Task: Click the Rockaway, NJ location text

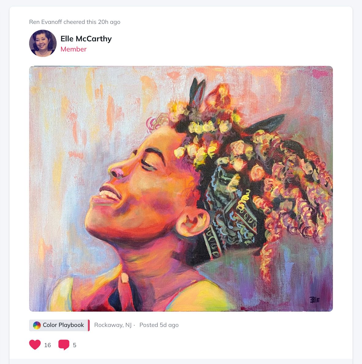Action: point(113,325)
